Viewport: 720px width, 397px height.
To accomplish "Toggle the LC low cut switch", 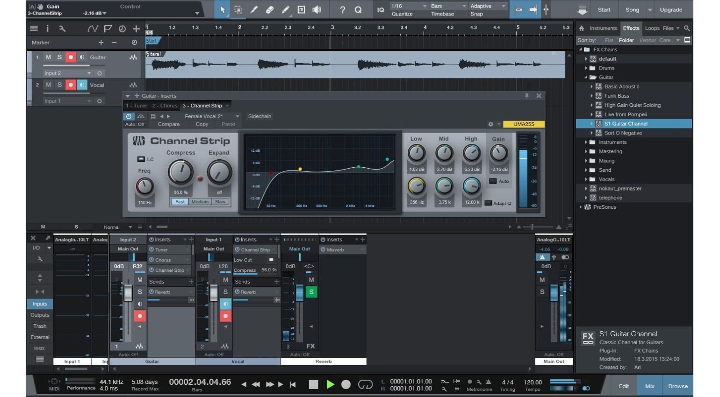I will pos(141,159).
